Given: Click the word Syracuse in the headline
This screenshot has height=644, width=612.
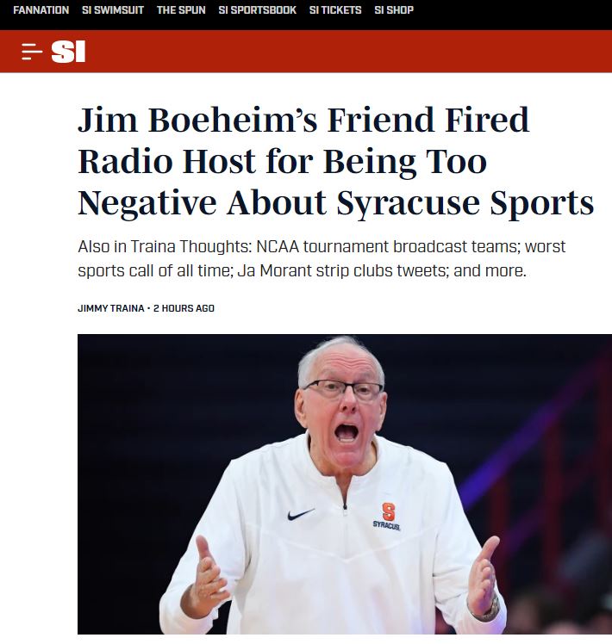Looking at the screenshot, I should [x=408, y=203].
